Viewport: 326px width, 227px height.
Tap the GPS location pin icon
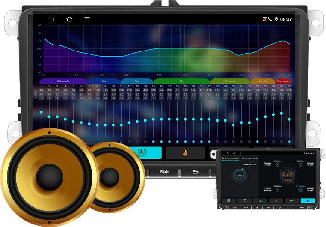[276, 19]
